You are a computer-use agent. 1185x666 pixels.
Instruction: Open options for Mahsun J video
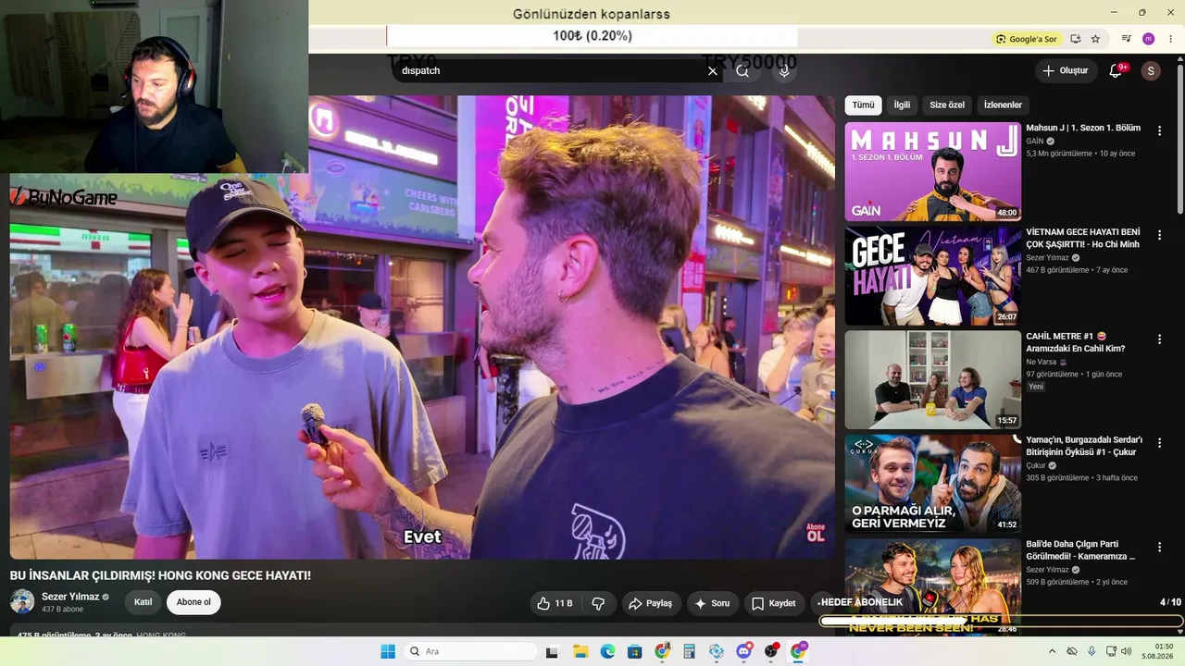click(1159, 131)
